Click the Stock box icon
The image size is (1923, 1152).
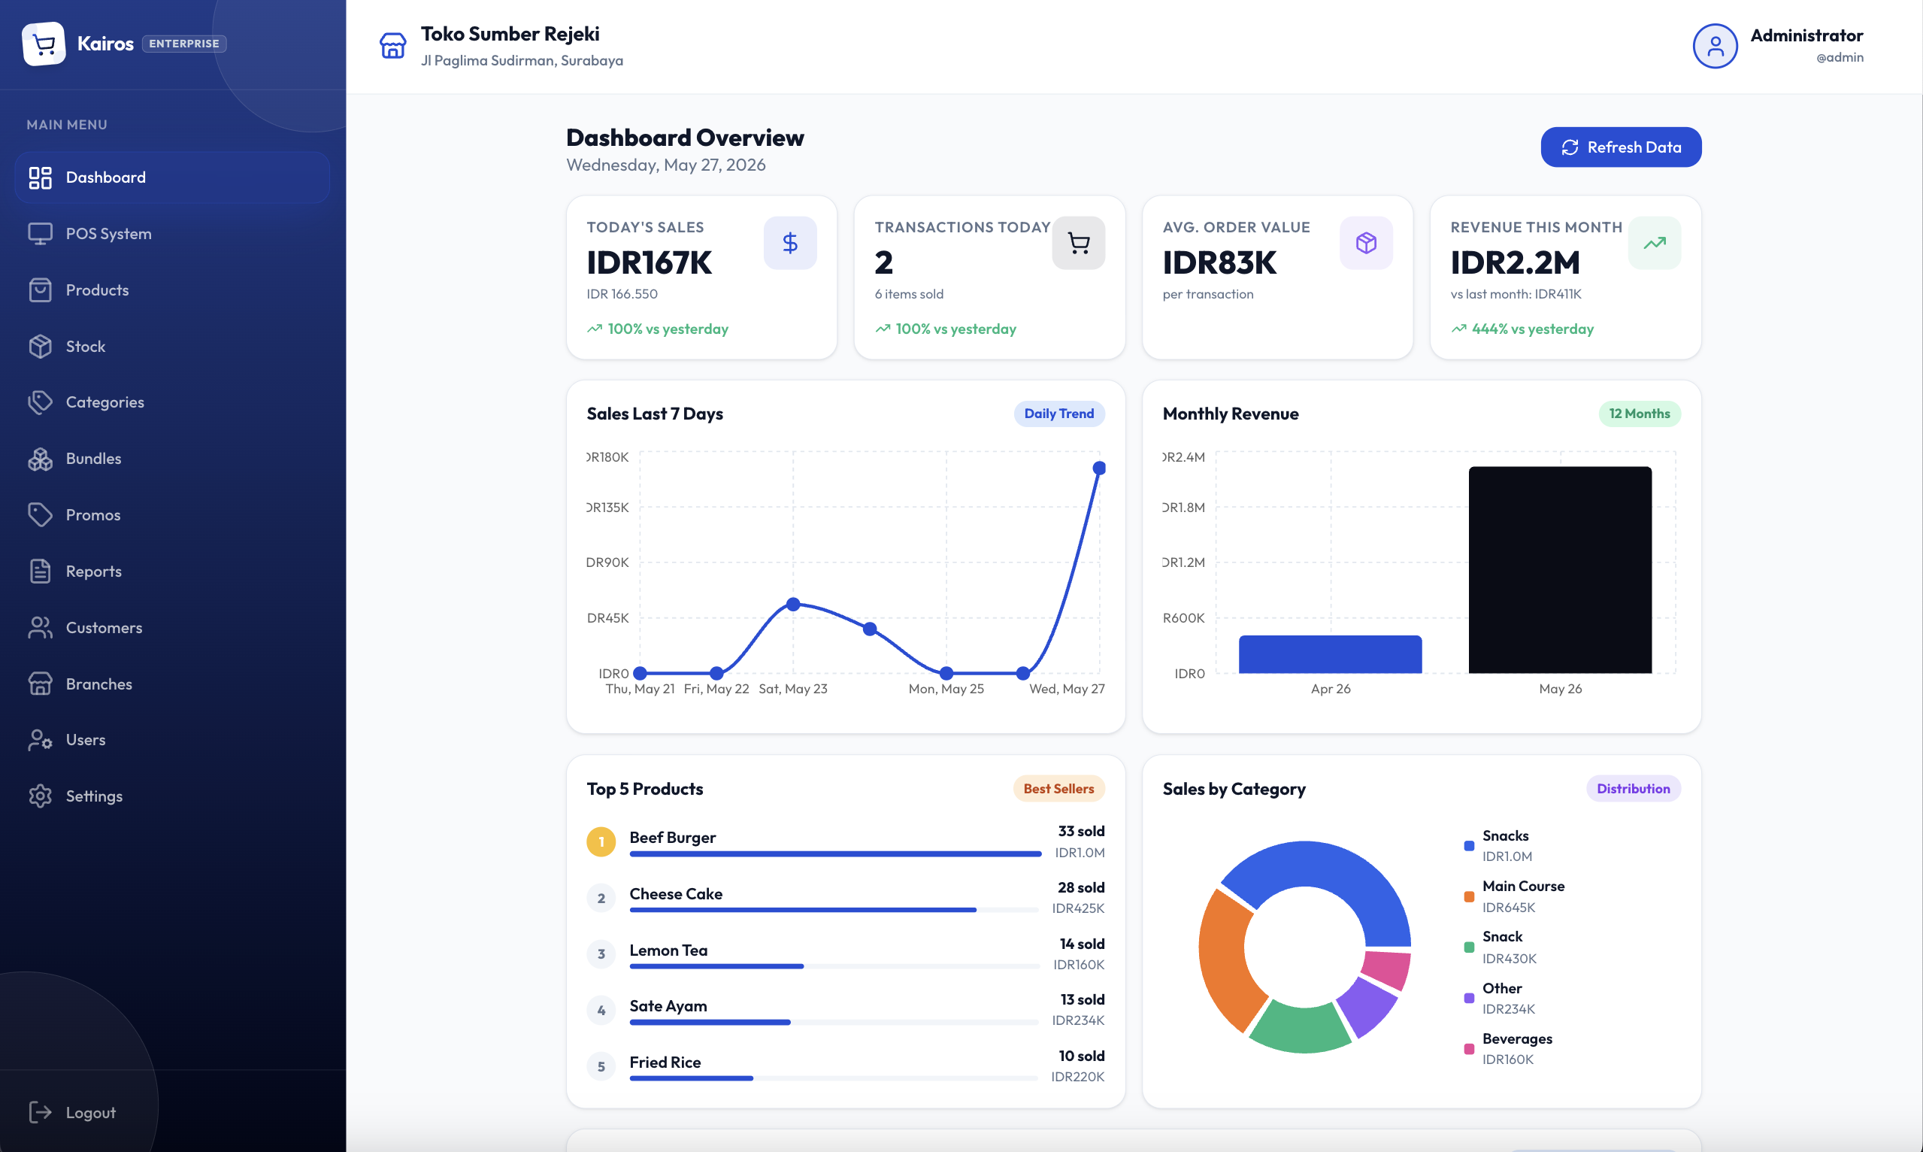coord(41,347)
